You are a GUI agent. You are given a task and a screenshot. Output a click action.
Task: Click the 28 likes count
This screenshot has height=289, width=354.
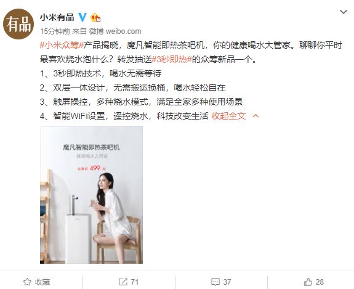(x=320, y=282)
